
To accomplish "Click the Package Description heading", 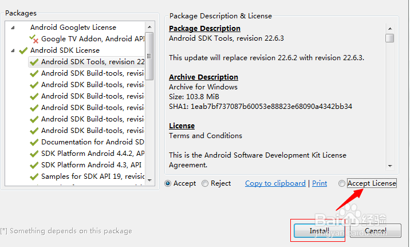I will point(204,28).
